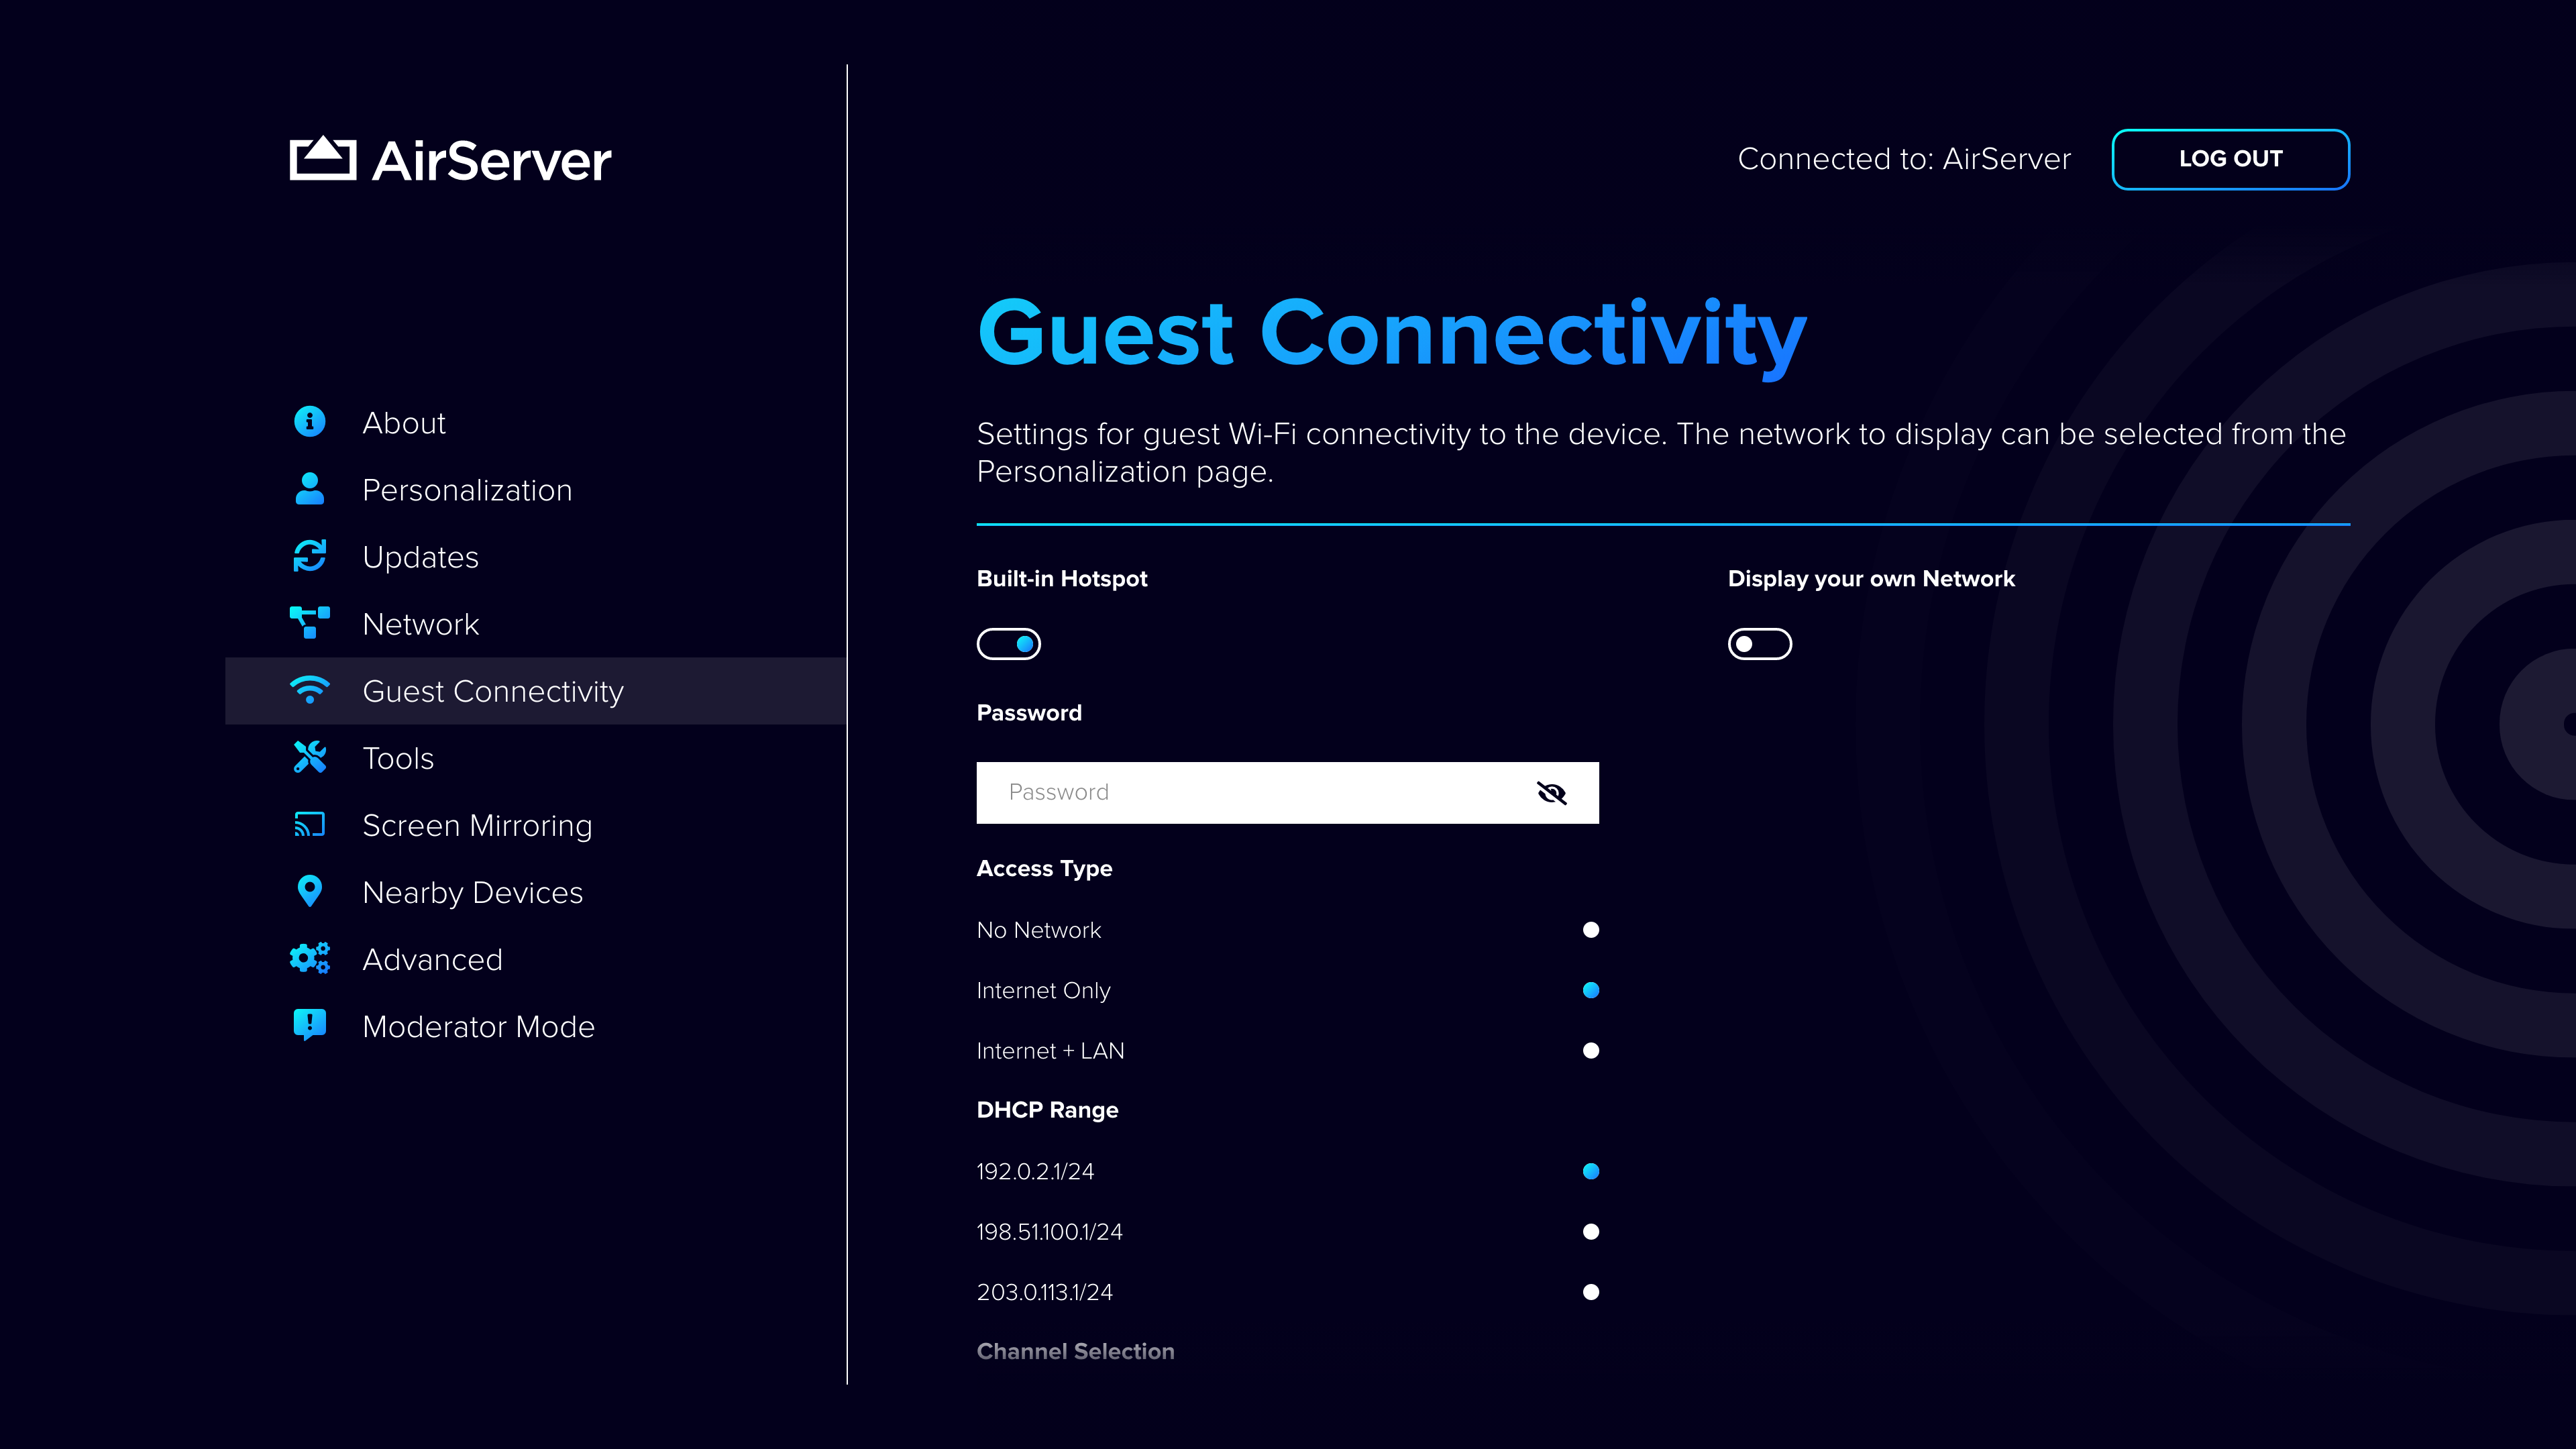Click the Screen Mirroring cast icon
The image size is (2576, 1449).
tap(309, 824)
